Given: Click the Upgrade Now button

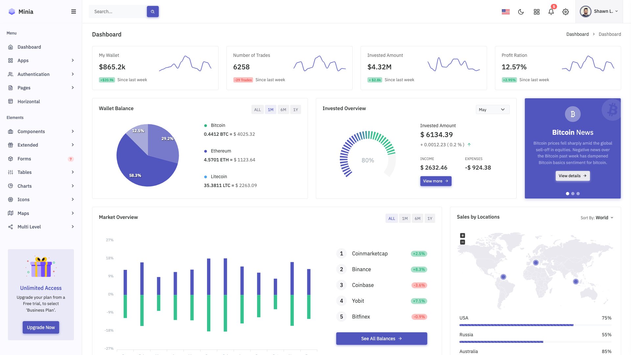Looking at the screenshot, I should coord(41,327).
